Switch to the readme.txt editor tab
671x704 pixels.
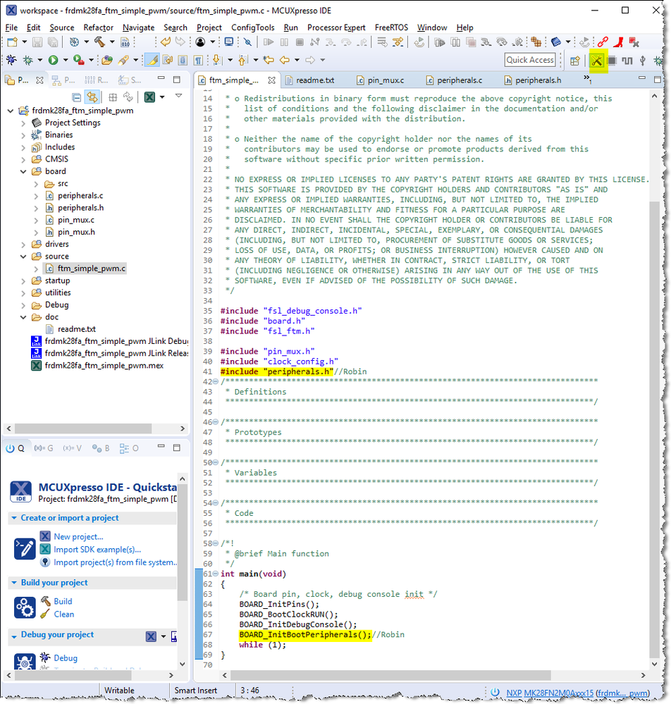pos(315,80)
